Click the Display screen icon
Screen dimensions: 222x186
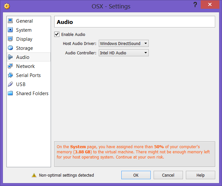pyautogui.click(x=10, y=39)
